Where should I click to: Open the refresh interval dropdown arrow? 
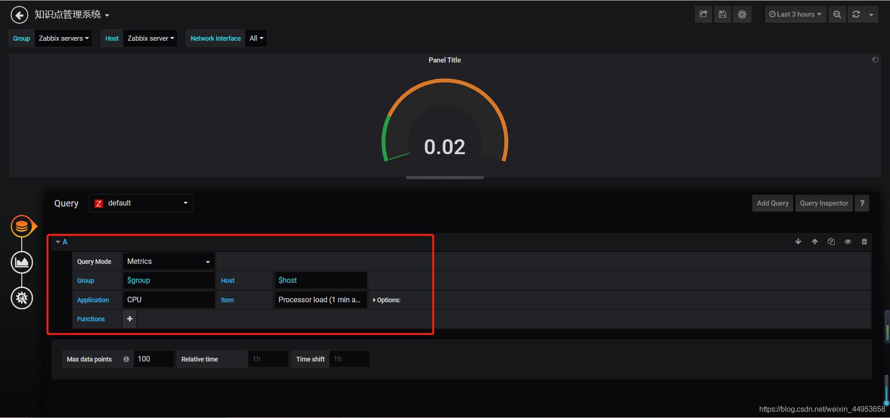(x=871, y=14)
